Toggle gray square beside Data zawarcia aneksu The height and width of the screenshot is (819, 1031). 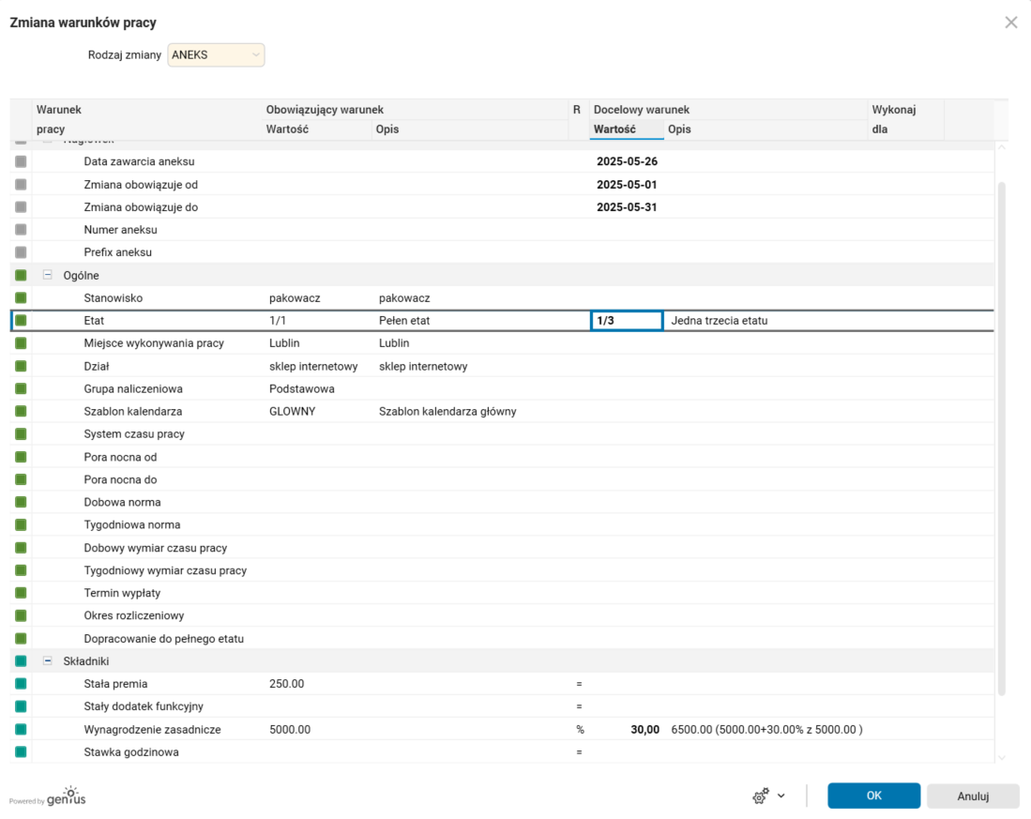(x=21, y=161)
